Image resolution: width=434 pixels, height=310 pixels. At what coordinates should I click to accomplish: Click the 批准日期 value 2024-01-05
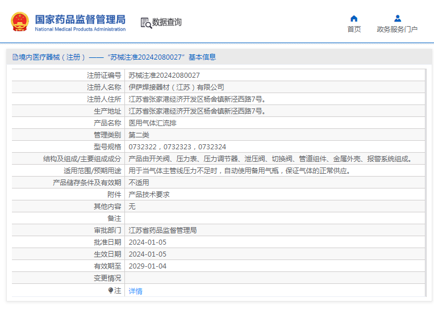click(148, 242)
